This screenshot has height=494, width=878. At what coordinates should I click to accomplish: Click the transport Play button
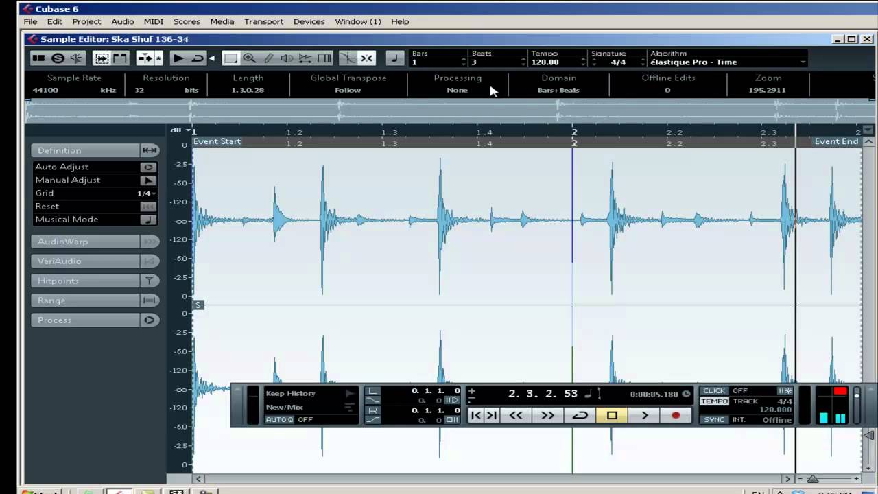point(644,415)
